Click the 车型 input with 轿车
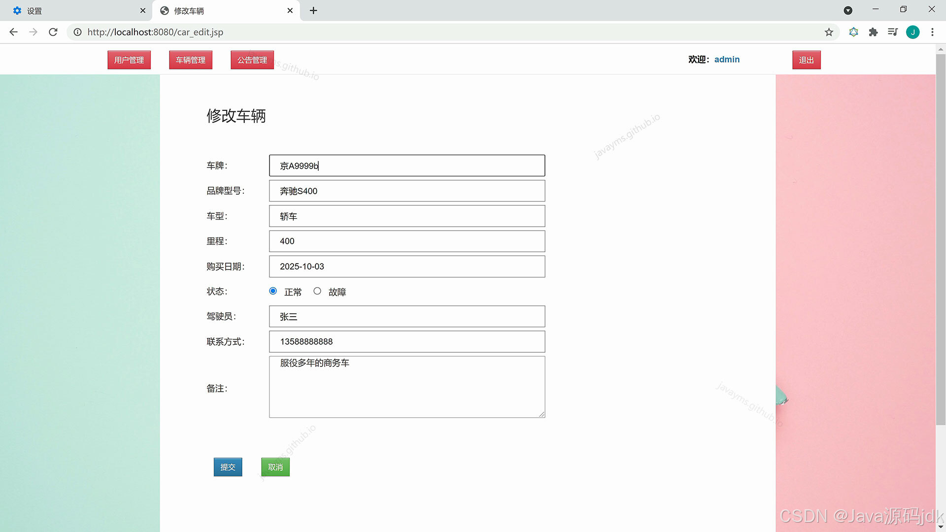Image resolution: width=946 pixels, height=532 pixels. (x=407, y=216)
